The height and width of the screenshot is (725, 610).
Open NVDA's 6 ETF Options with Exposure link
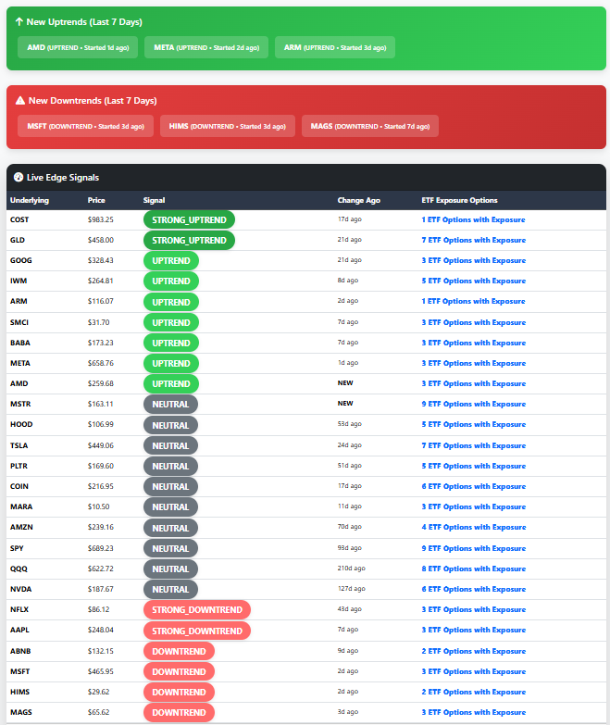click(474, 589)
